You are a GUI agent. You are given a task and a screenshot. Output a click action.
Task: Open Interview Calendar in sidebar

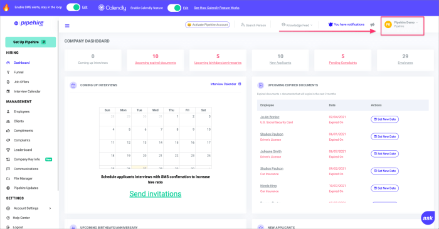[x=27, y=91]
